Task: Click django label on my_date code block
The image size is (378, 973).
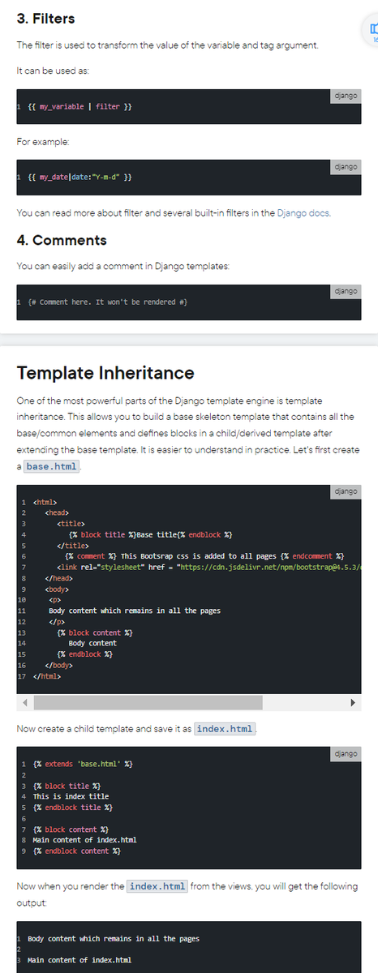Action: click(x=346, y=166)
